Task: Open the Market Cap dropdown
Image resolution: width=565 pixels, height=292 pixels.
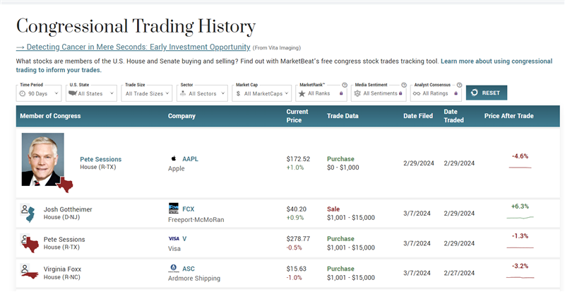Action: click(261, 93)
